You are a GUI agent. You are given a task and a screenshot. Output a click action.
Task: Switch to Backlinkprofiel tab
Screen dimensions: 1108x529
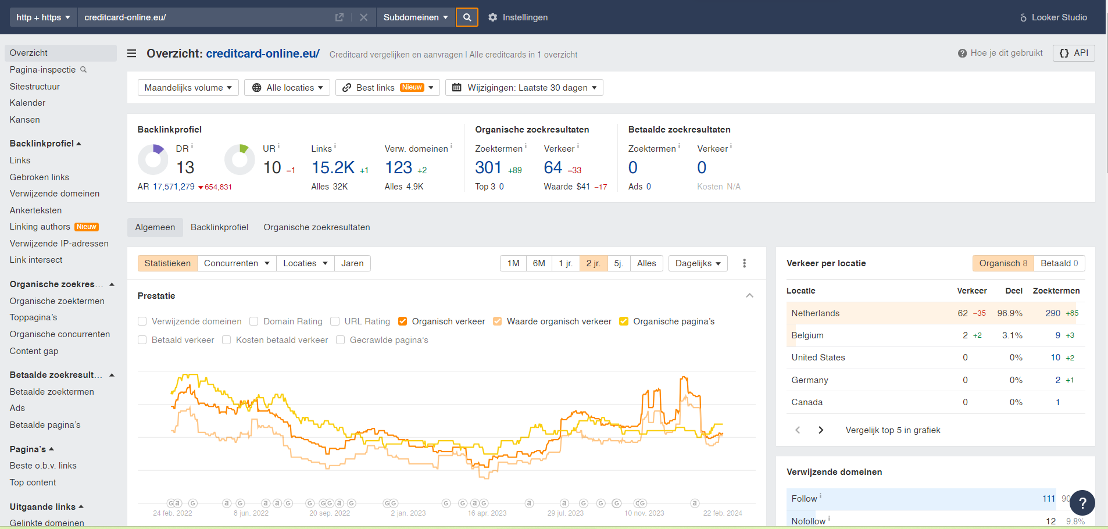(x=219, y=227)
